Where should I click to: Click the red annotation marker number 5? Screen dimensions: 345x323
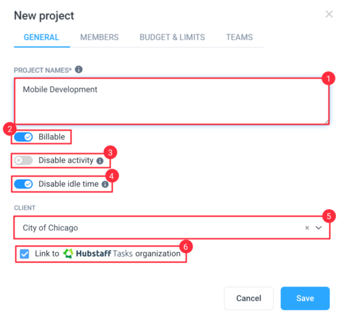coord(329,216)
